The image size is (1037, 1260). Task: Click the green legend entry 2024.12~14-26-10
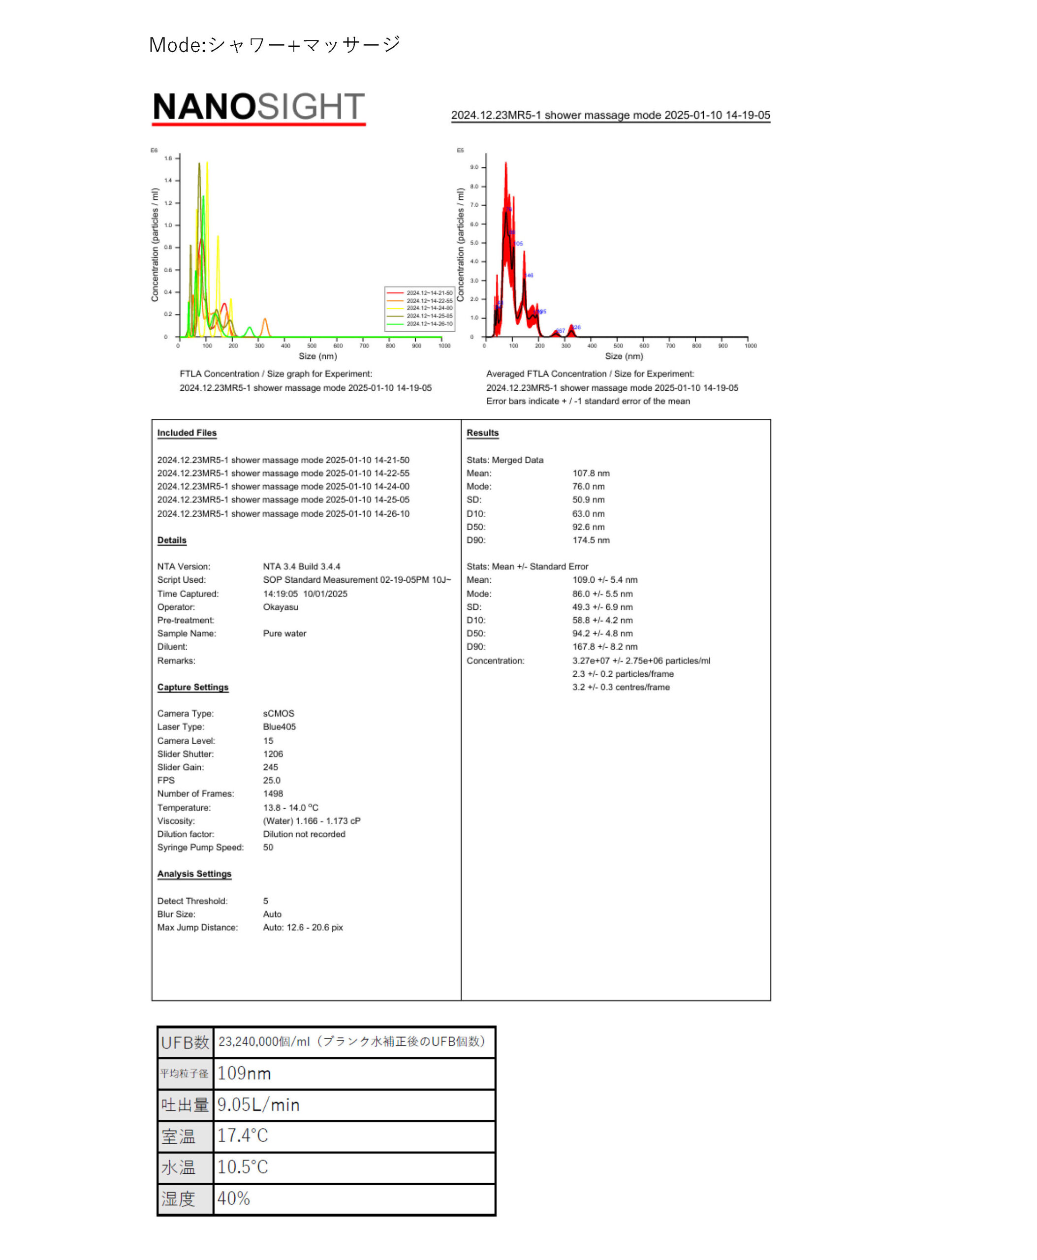419,324
